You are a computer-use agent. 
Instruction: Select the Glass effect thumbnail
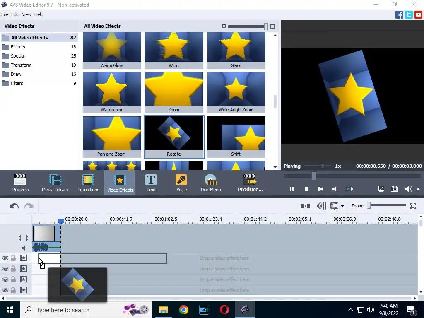click(x=236, y=51)
